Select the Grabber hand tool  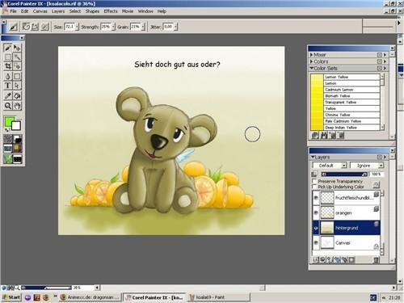[x=17, y=106]
